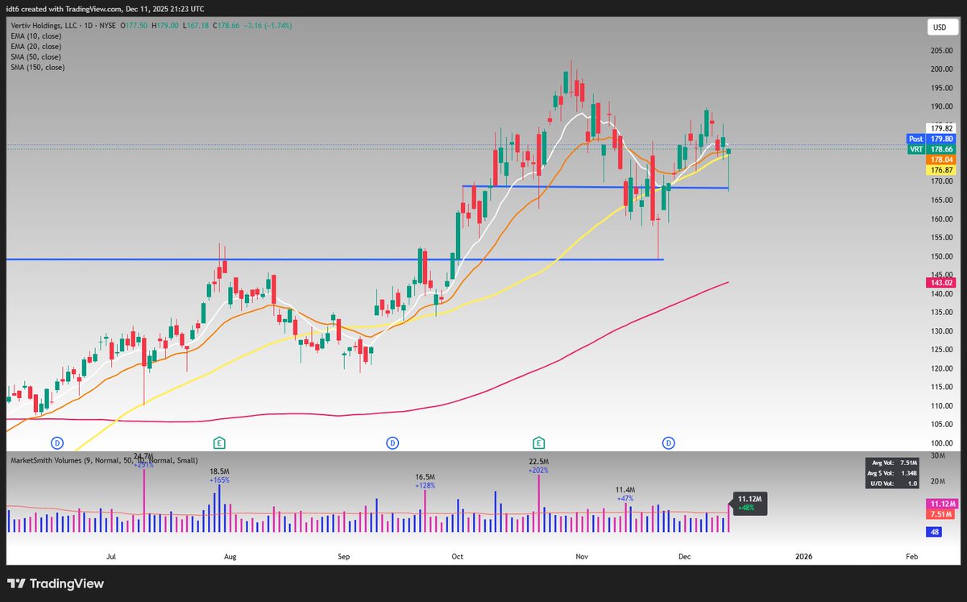This screenshot has width=967, height=602.
Task: Click the 205.00 price scale label
Action: coord(941,50)
